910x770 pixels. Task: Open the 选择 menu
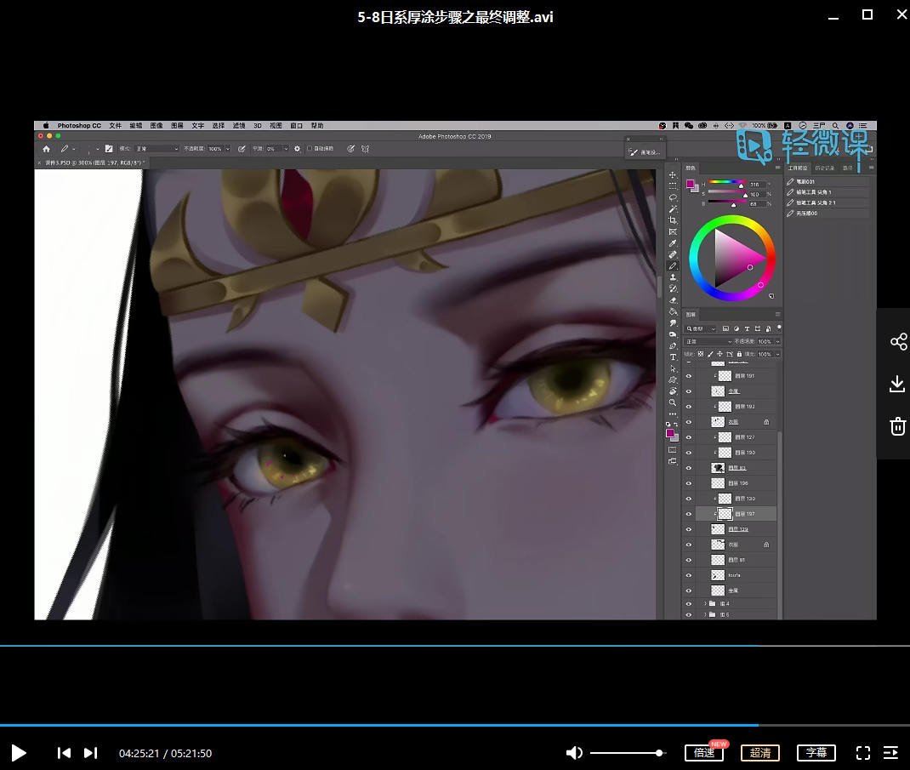click(218, 125)
